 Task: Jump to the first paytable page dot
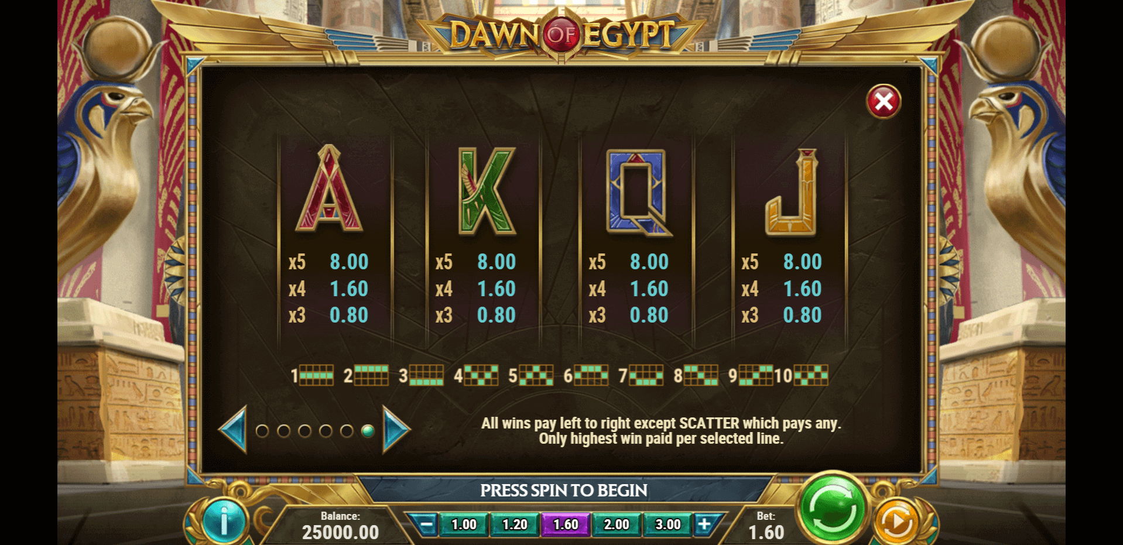(x=262, y=431)
